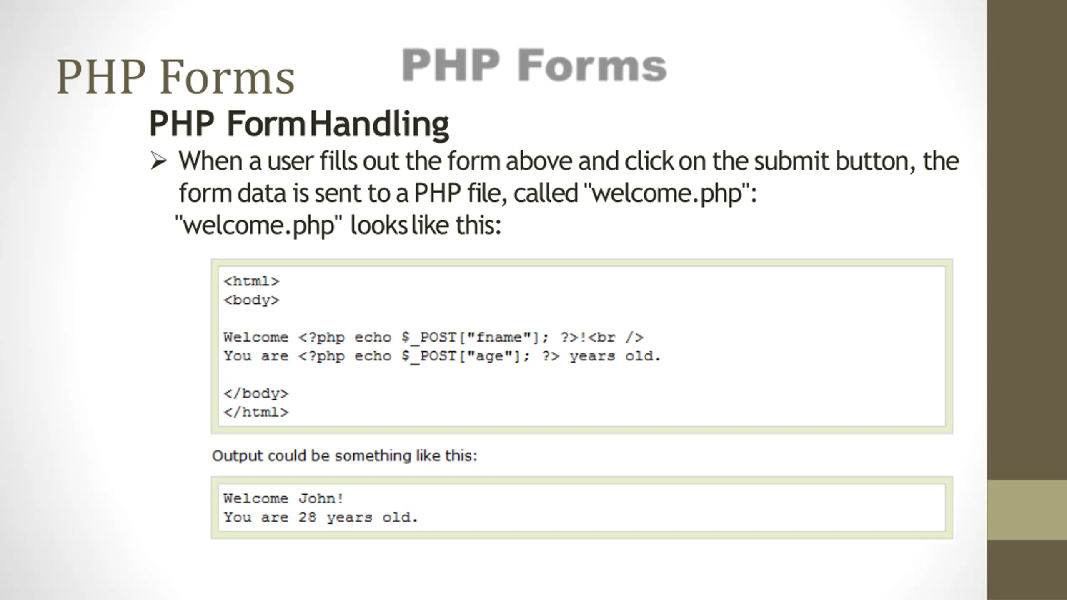Click the "welcome.php" looks like this line

point(338,225)
